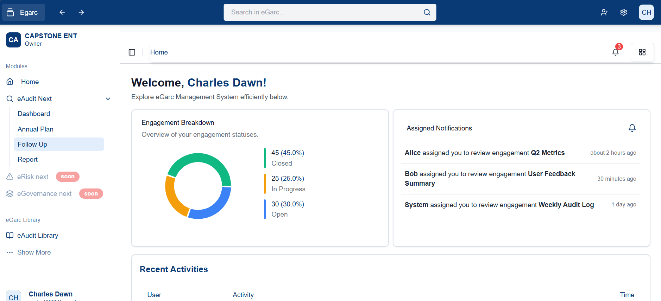The height and width of the screenshot is (301, 661).
Task: Click the Search in eGarc field
Action: tap(324, 12)
